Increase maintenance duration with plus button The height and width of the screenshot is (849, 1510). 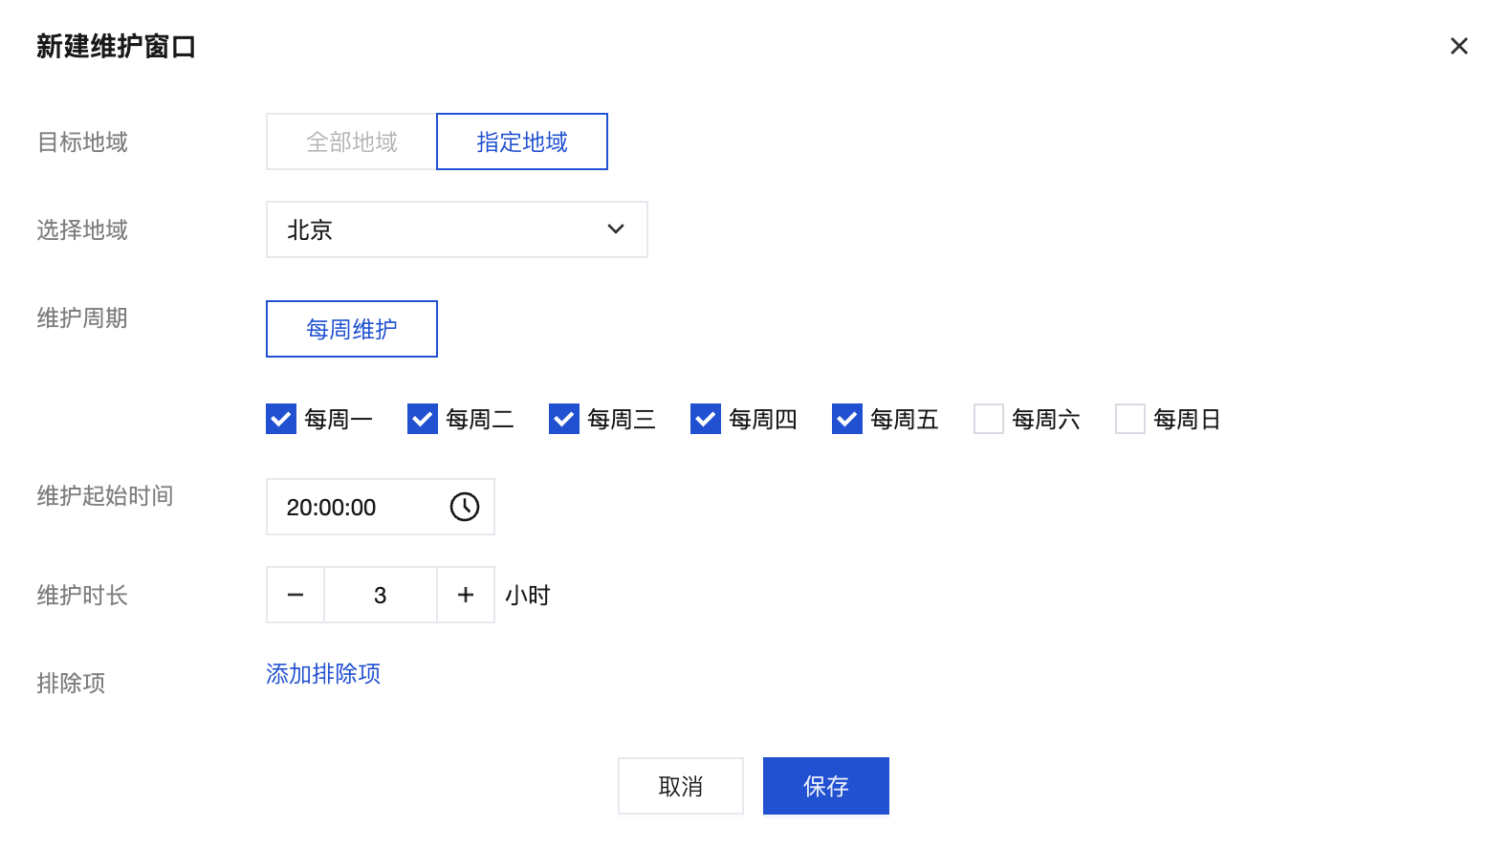click(x=466, y=595)
